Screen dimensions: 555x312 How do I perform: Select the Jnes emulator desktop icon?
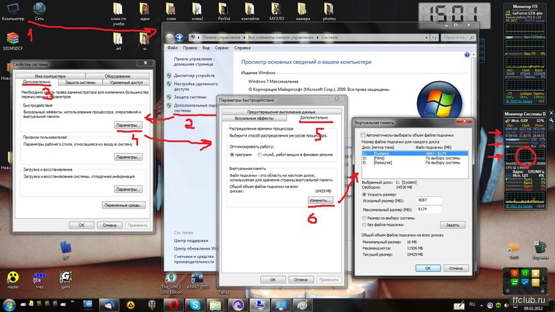point(40,280)
